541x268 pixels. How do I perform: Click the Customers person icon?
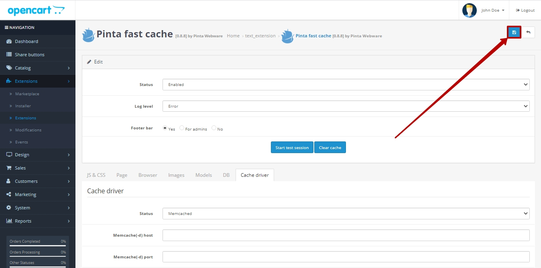pyautogui.click(x=9, y=181)
